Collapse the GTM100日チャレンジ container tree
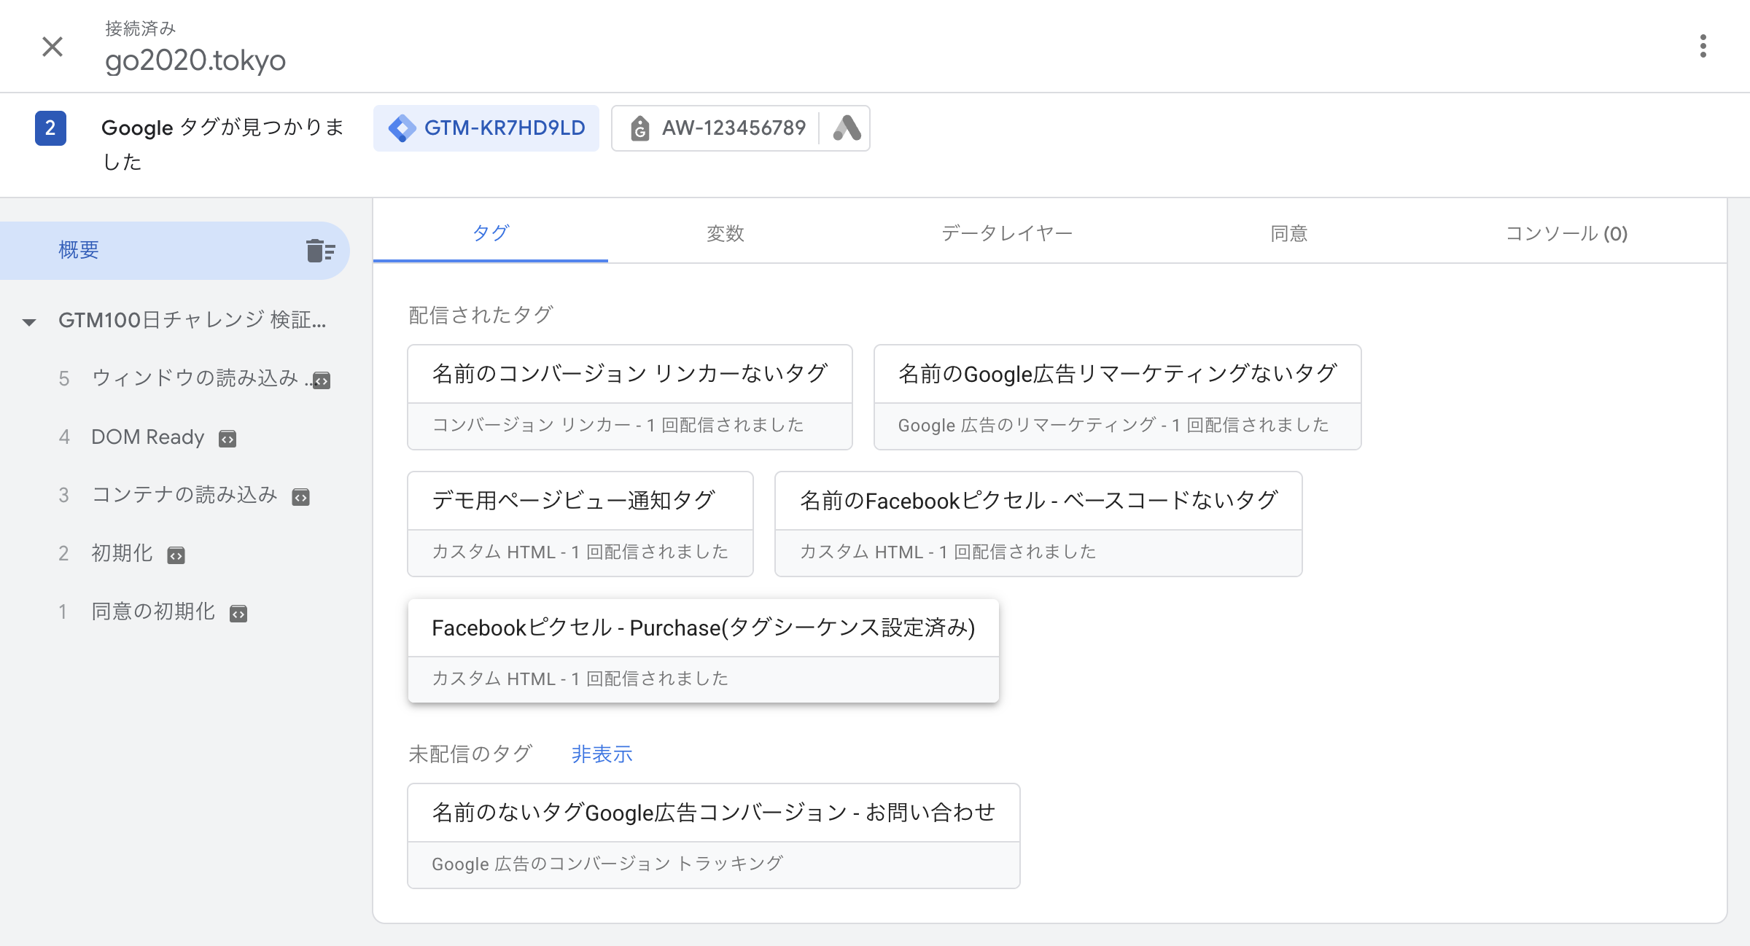 29,321
